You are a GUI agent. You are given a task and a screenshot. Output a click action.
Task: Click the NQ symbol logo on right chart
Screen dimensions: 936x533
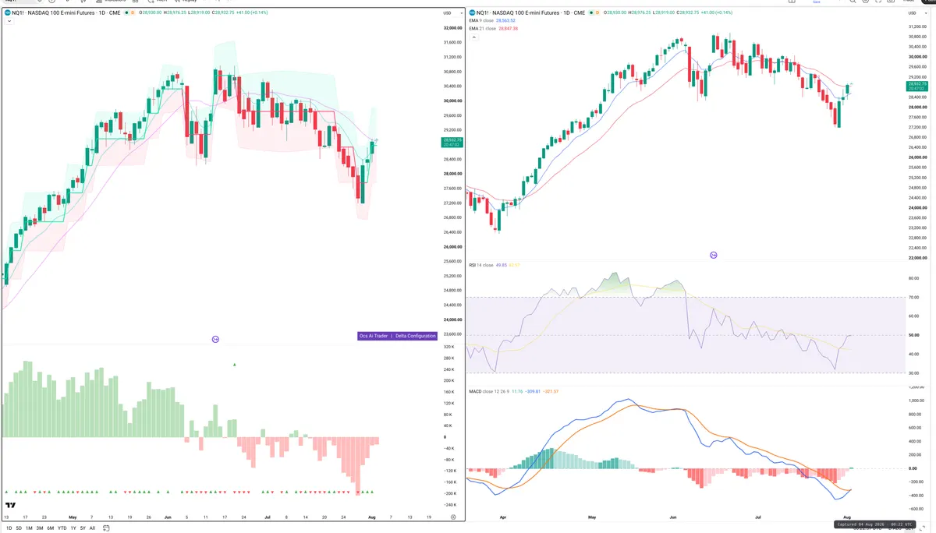(472, 13)
